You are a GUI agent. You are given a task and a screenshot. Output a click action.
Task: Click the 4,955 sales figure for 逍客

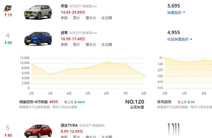pos(174,33)
